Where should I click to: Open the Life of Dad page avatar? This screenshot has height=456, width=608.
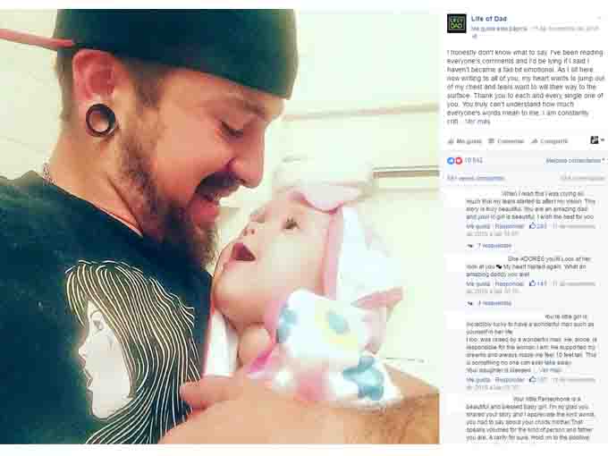click(456, 23)
